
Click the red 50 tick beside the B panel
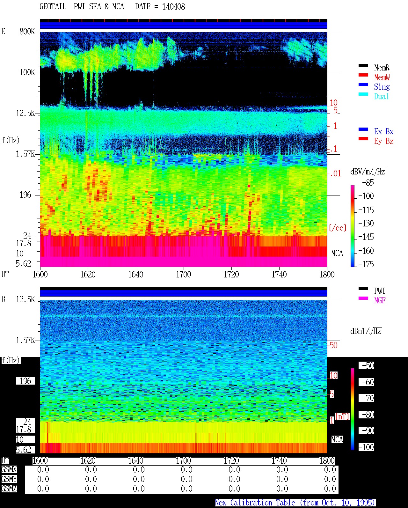333,345
